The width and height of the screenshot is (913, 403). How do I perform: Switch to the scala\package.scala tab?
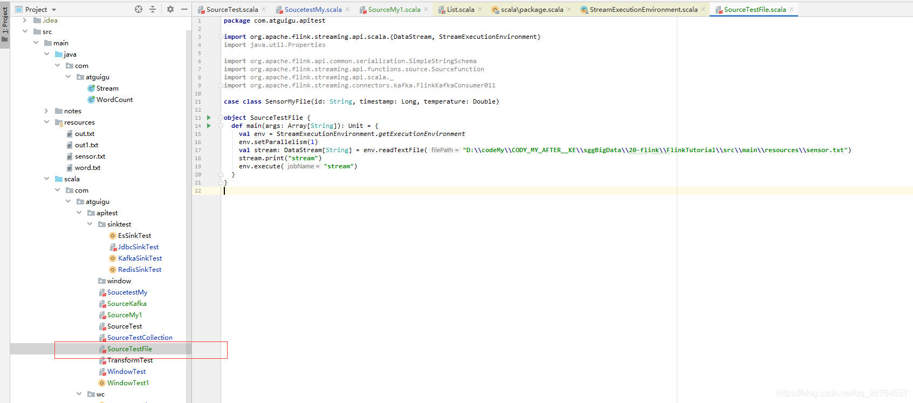[x=532, y=9]
